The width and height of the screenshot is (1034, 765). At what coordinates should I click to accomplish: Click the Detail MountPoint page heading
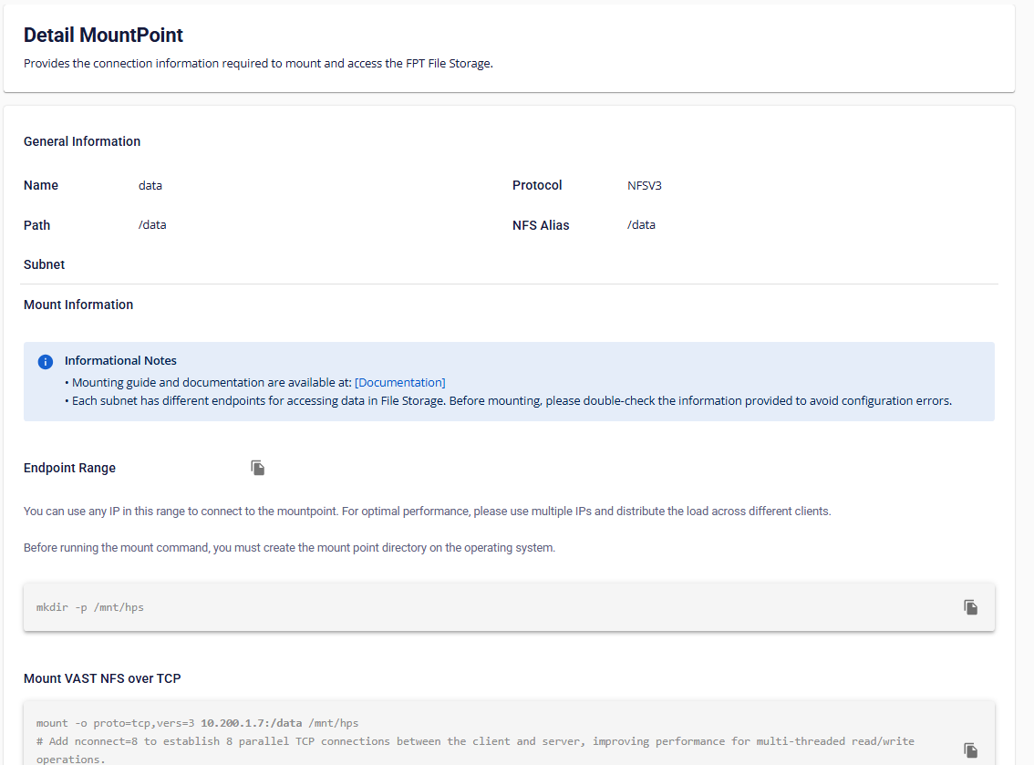(103, 35)
